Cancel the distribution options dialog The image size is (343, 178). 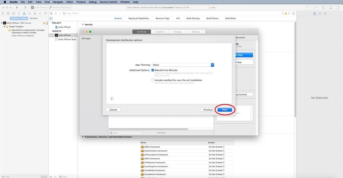113,110
